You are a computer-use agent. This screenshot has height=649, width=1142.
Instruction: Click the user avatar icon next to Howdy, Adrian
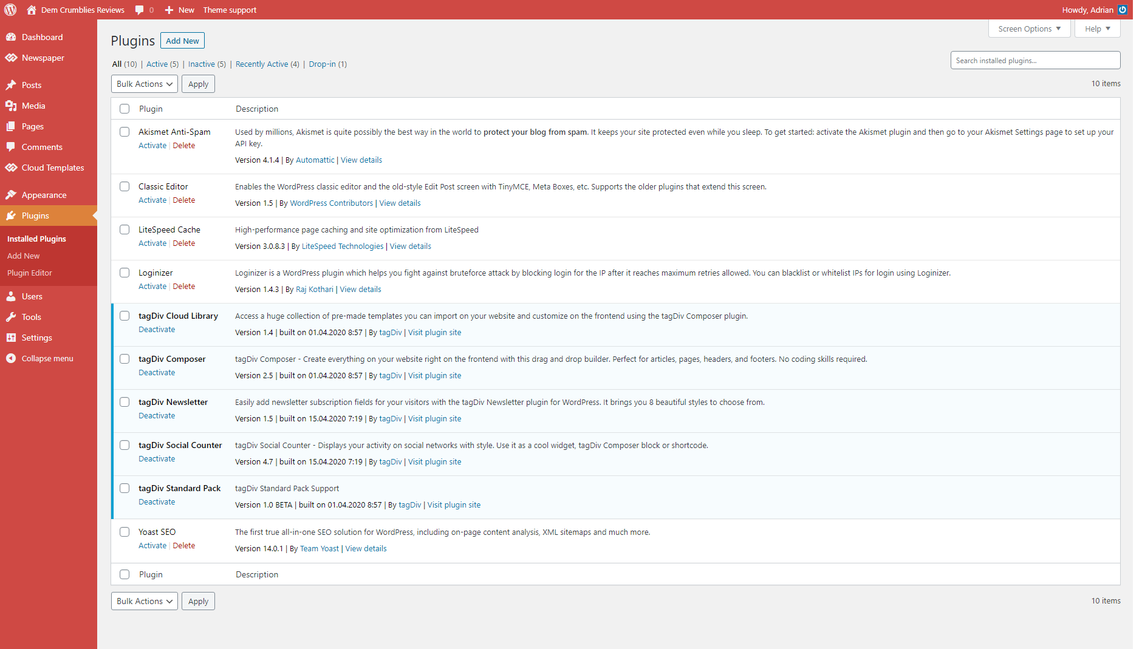coord(1123,10)
